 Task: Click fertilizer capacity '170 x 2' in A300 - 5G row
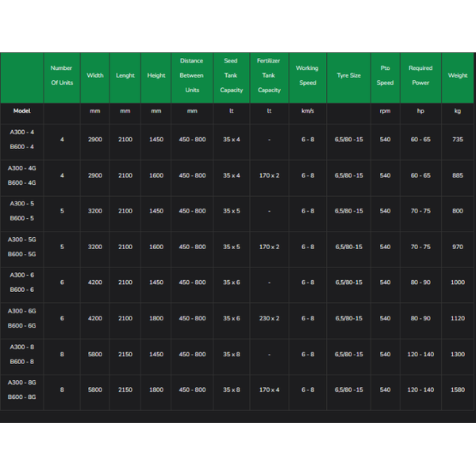coord(269,247)
